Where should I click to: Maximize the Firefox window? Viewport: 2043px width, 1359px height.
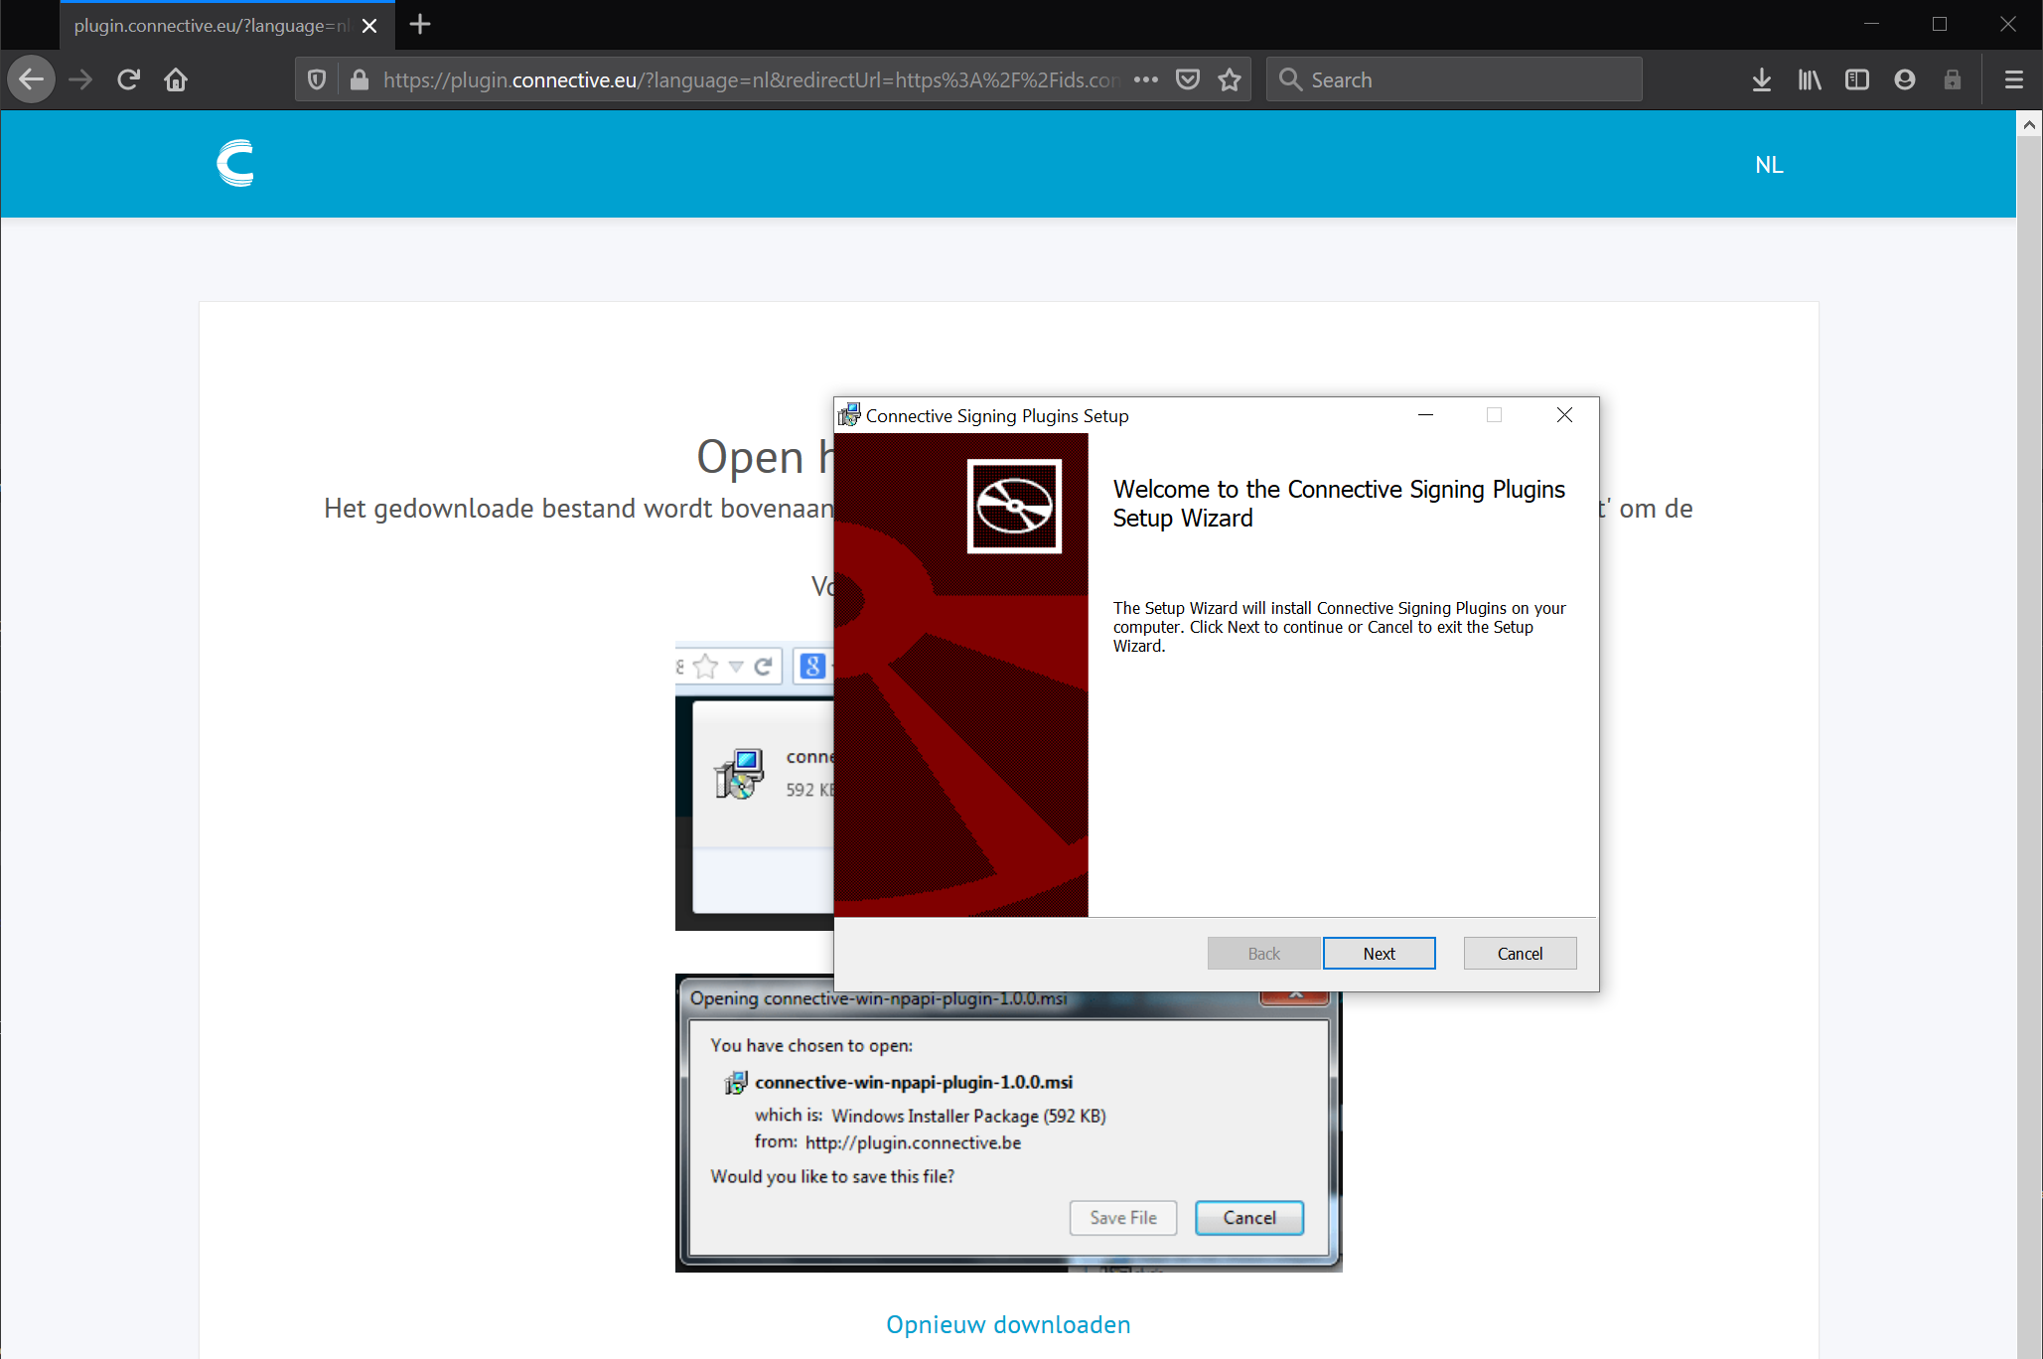point(1940,24)
